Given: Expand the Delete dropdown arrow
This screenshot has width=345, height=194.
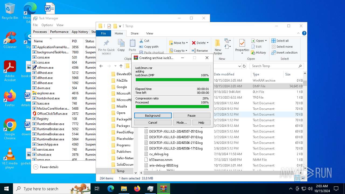Looking at the screenshot, I should coord(208,43).
